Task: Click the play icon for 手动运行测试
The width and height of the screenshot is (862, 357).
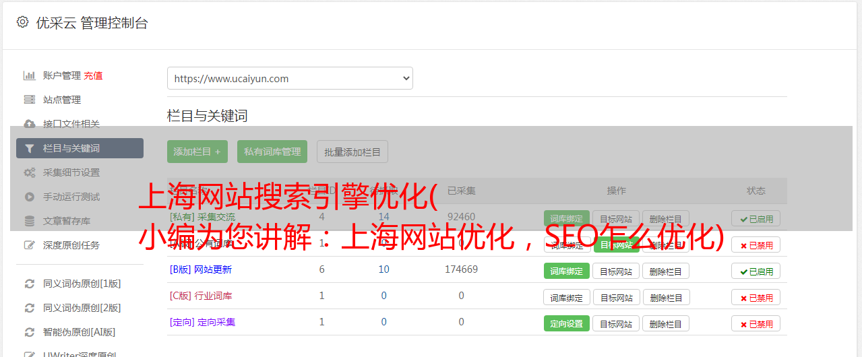Action: (30, 197)
